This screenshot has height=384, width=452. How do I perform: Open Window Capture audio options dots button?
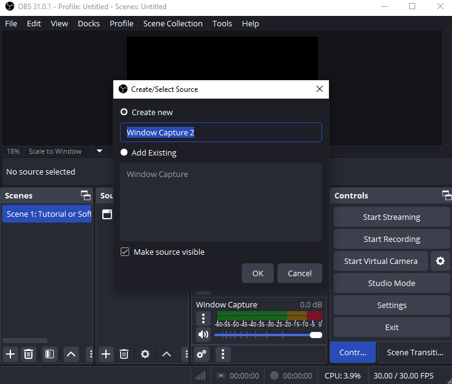[x=203, y=318]
